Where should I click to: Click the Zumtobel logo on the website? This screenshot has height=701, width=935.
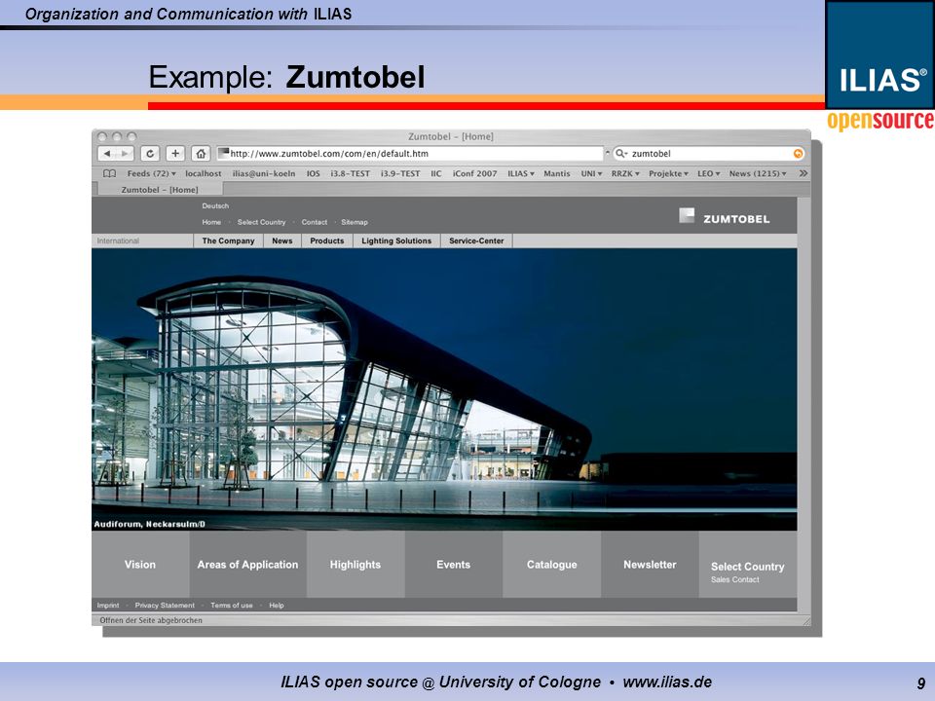tap(725, 217)
